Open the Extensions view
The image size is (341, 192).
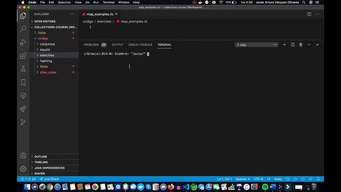tap(23, 55)
